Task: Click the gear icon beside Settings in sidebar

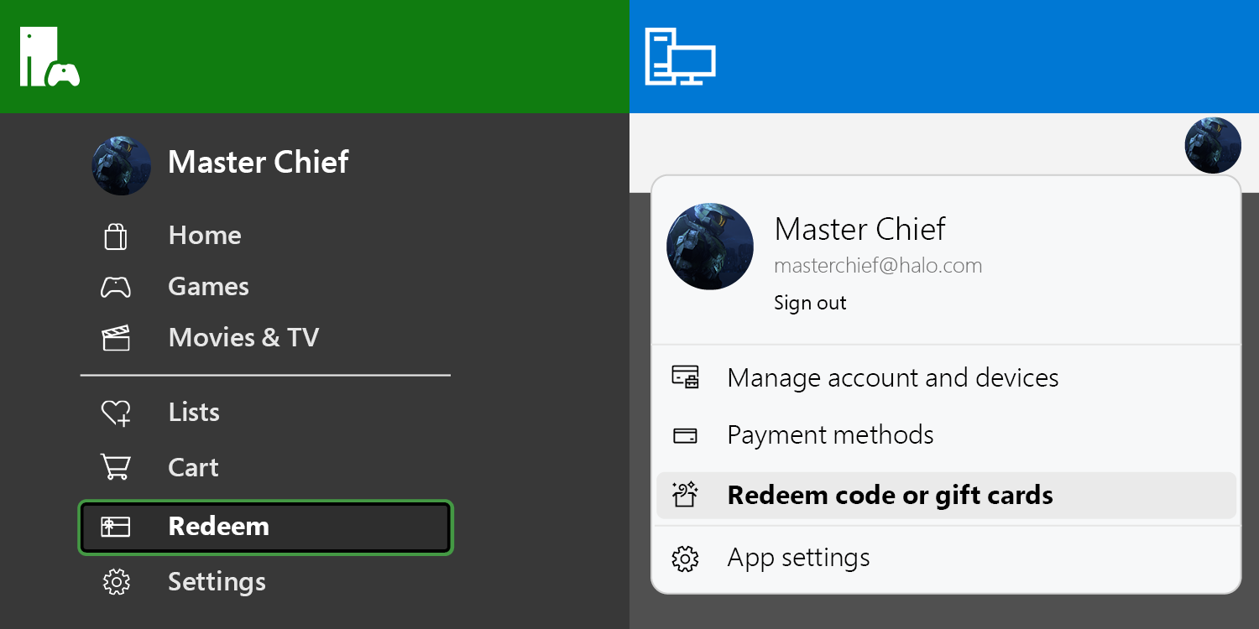Action: [115, 582]
